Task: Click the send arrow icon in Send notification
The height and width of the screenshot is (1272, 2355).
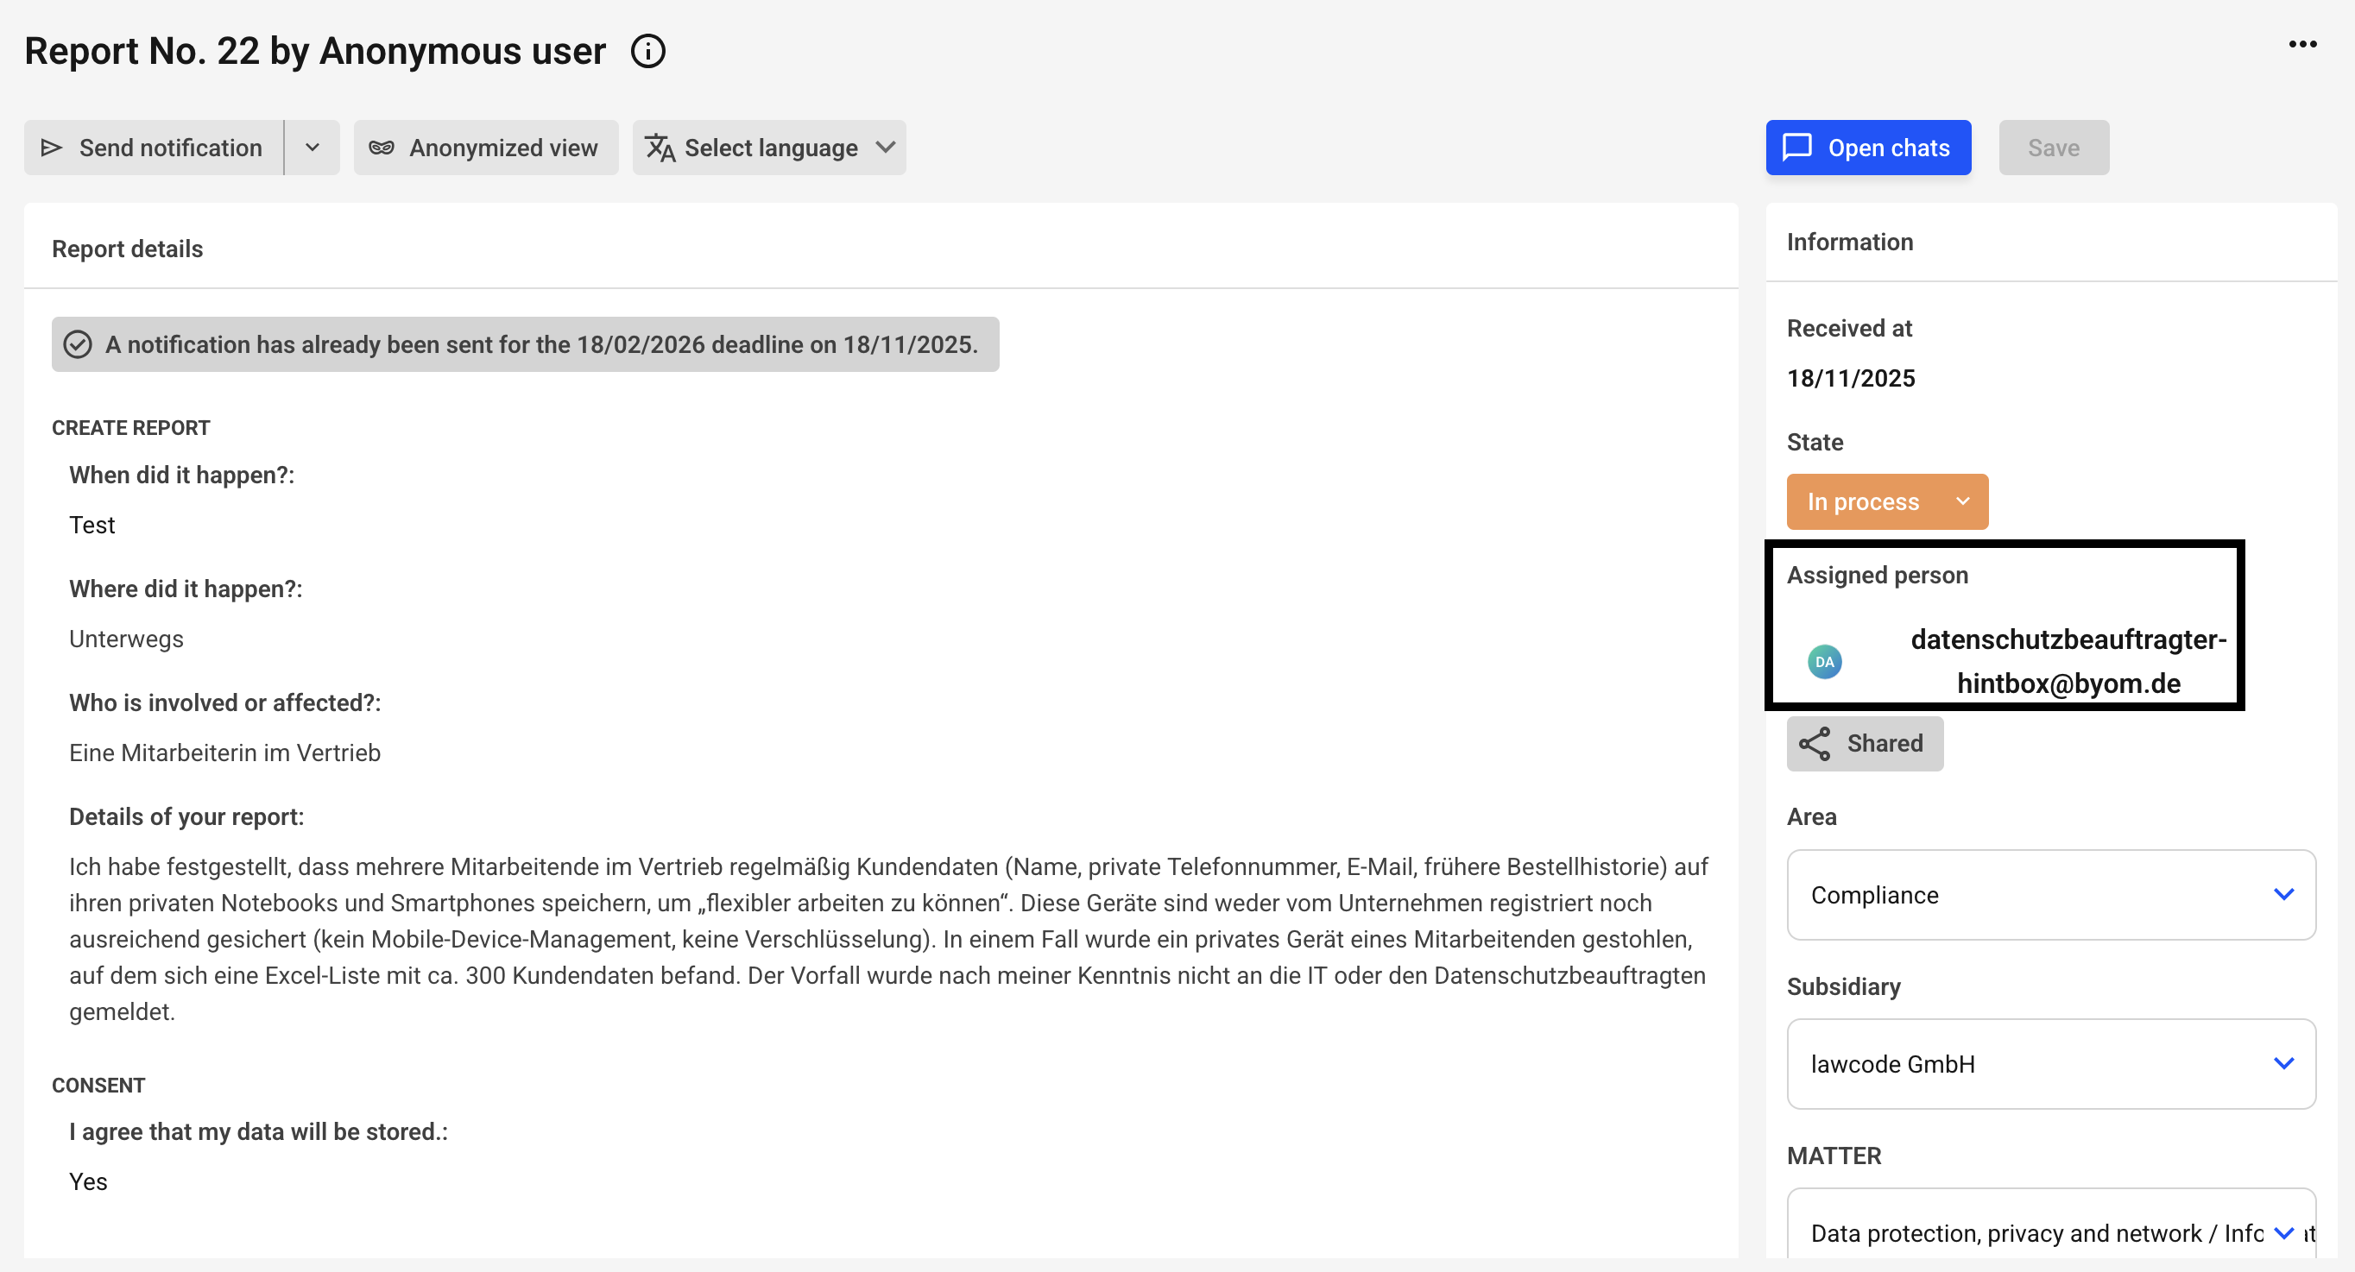Action: [52, 147]
